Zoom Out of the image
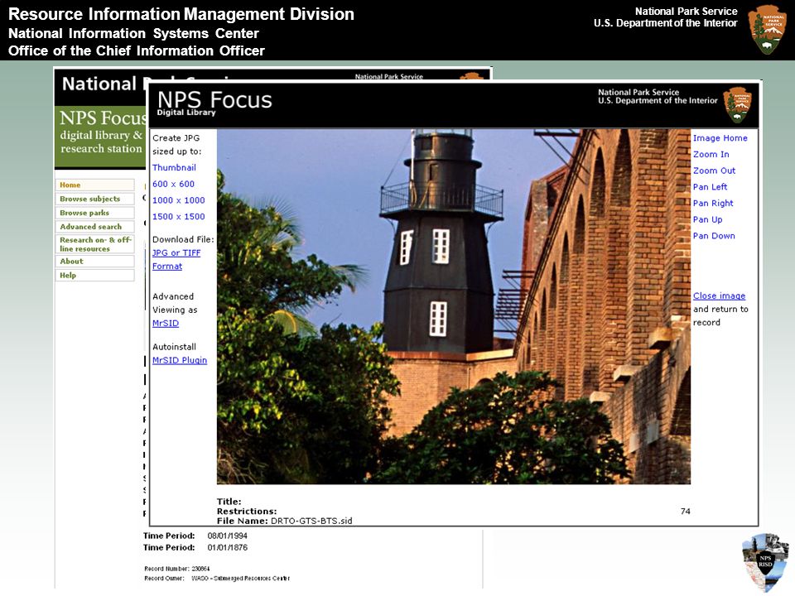Viewport: 795px width, 596px height. 714,171
